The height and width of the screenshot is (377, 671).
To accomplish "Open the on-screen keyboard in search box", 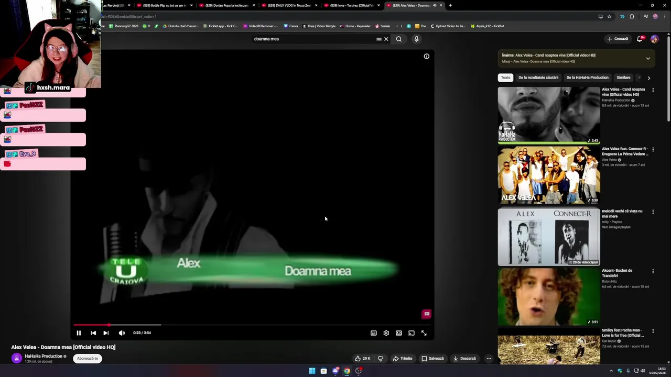I will click(x=378, y=39).
